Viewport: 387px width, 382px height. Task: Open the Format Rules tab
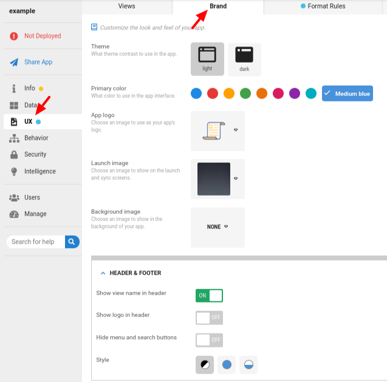(x=323, y=6)
